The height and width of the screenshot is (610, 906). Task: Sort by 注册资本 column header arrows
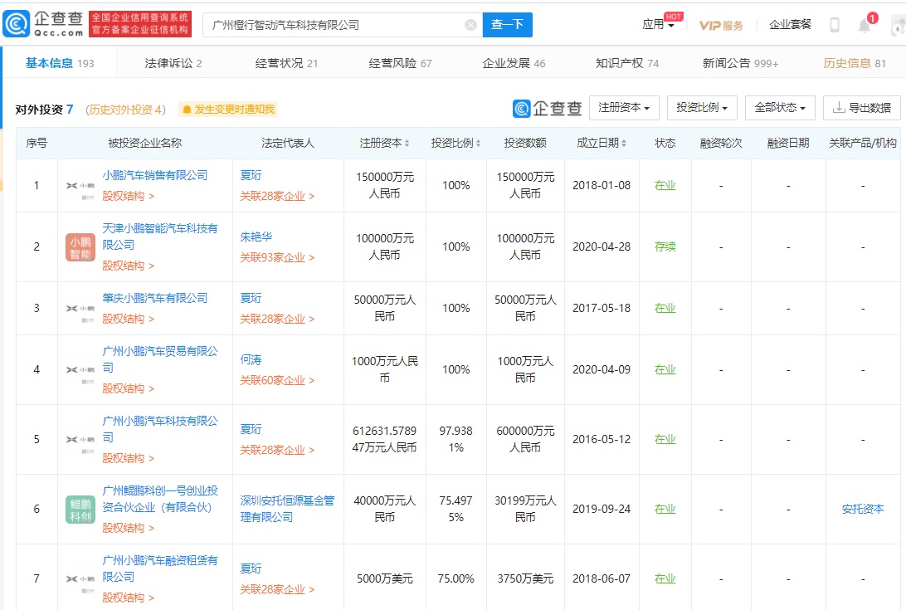407,143
